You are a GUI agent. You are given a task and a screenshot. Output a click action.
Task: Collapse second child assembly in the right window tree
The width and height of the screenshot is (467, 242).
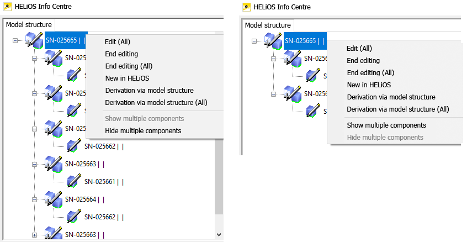(x=273, y=94)
